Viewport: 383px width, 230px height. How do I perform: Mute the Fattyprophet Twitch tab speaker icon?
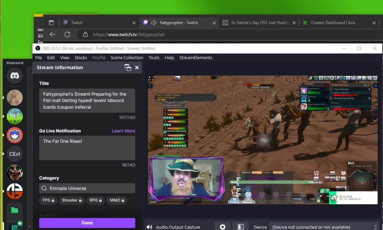(154, 23)
